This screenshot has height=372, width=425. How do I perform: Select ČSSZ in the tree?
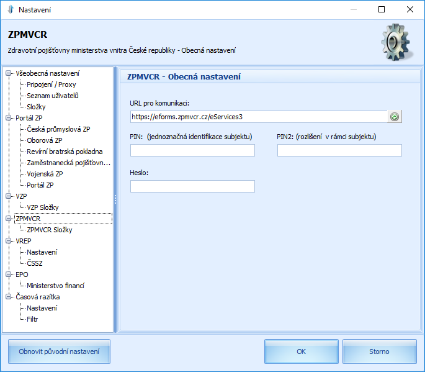[34, 263]
